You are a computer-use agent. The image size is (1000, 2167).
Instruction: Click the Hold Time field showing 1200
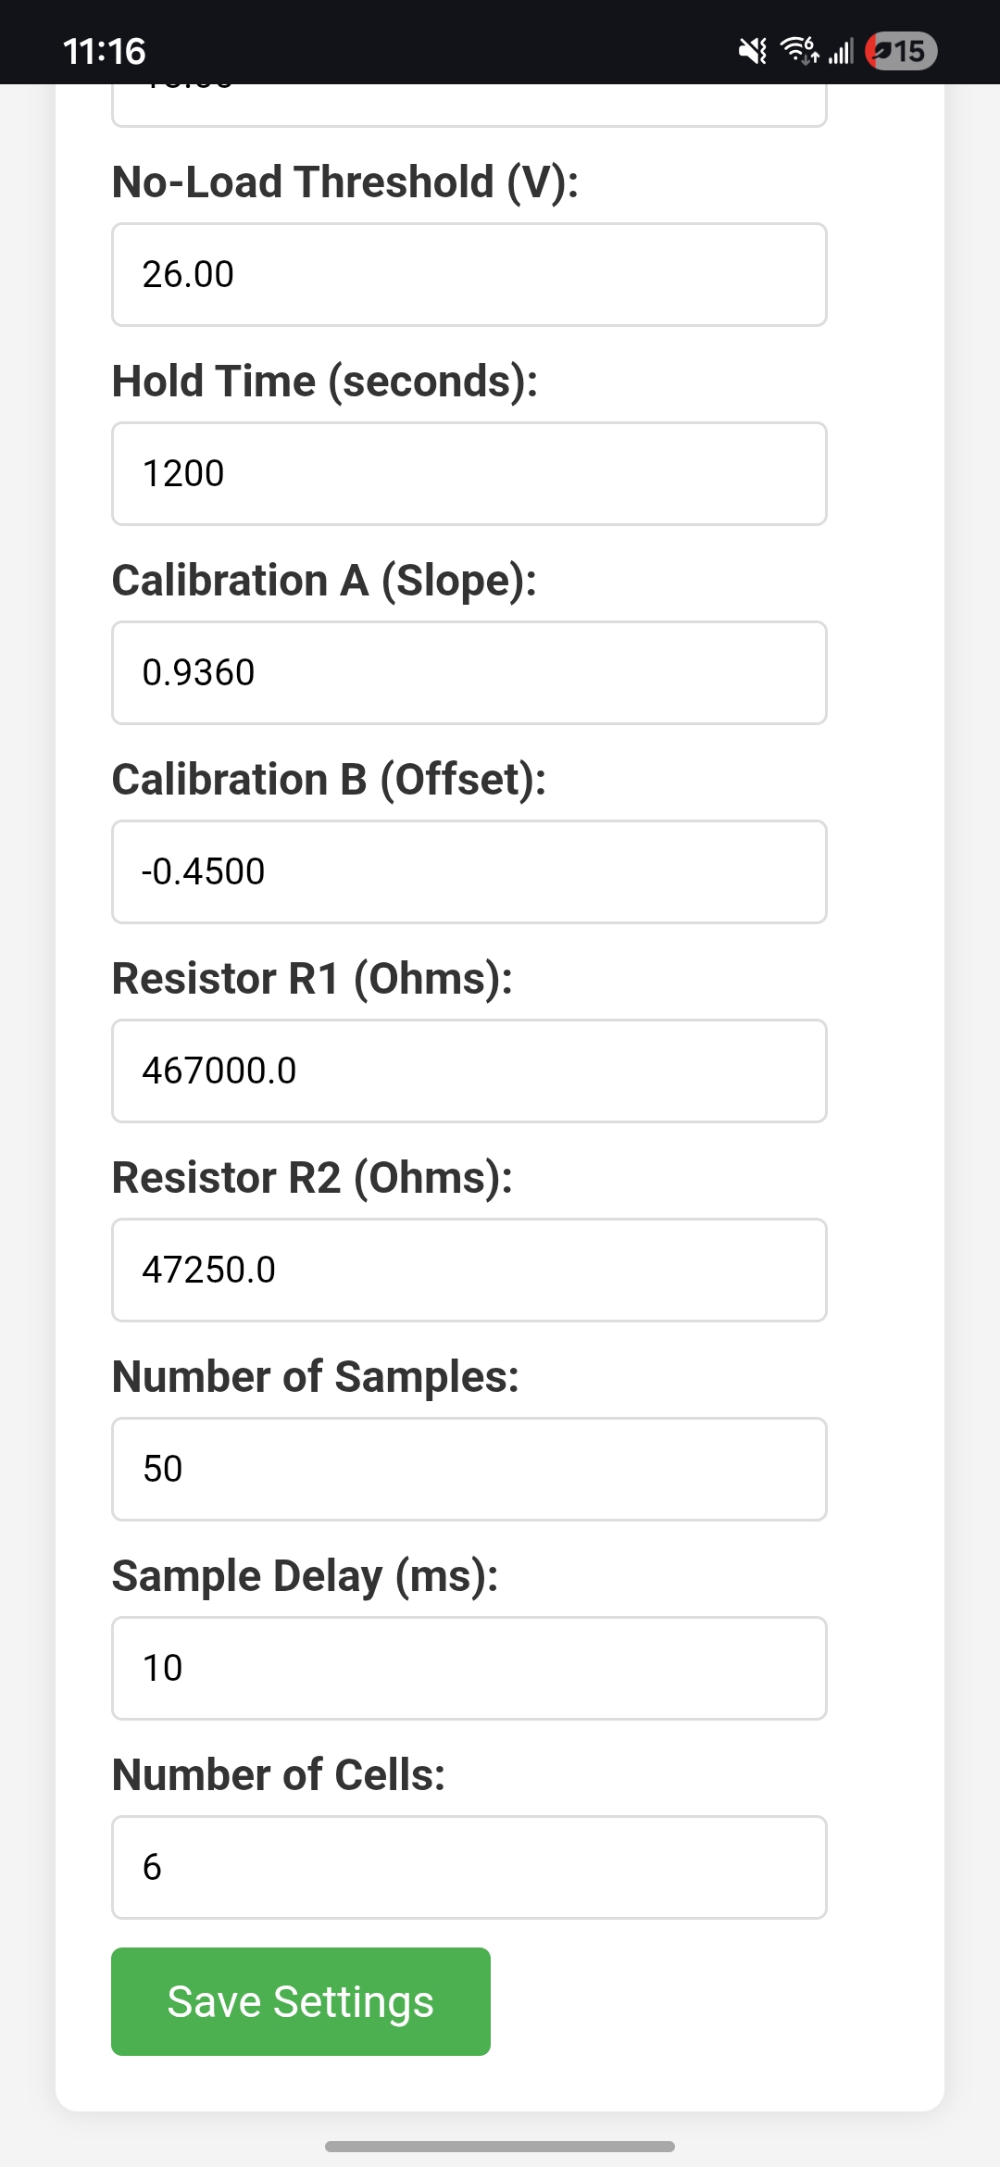[x=469, y=473]
